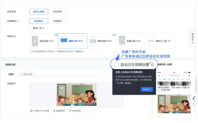The image size is (198, 123).
Task: Select the 自定义创意 creative type
Action: (38, 12)
